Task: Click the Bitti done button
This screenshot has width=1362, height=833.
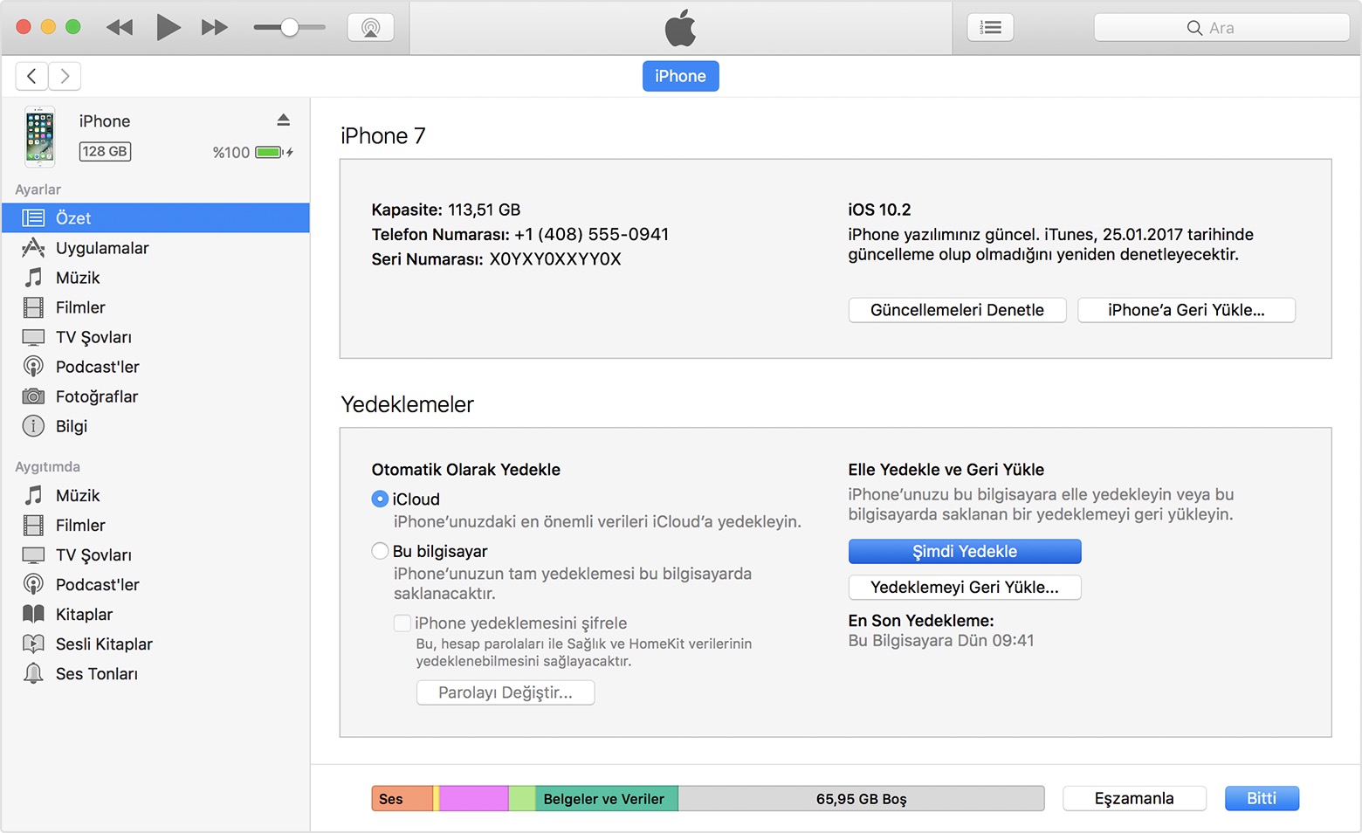Action: point(1262,798)
